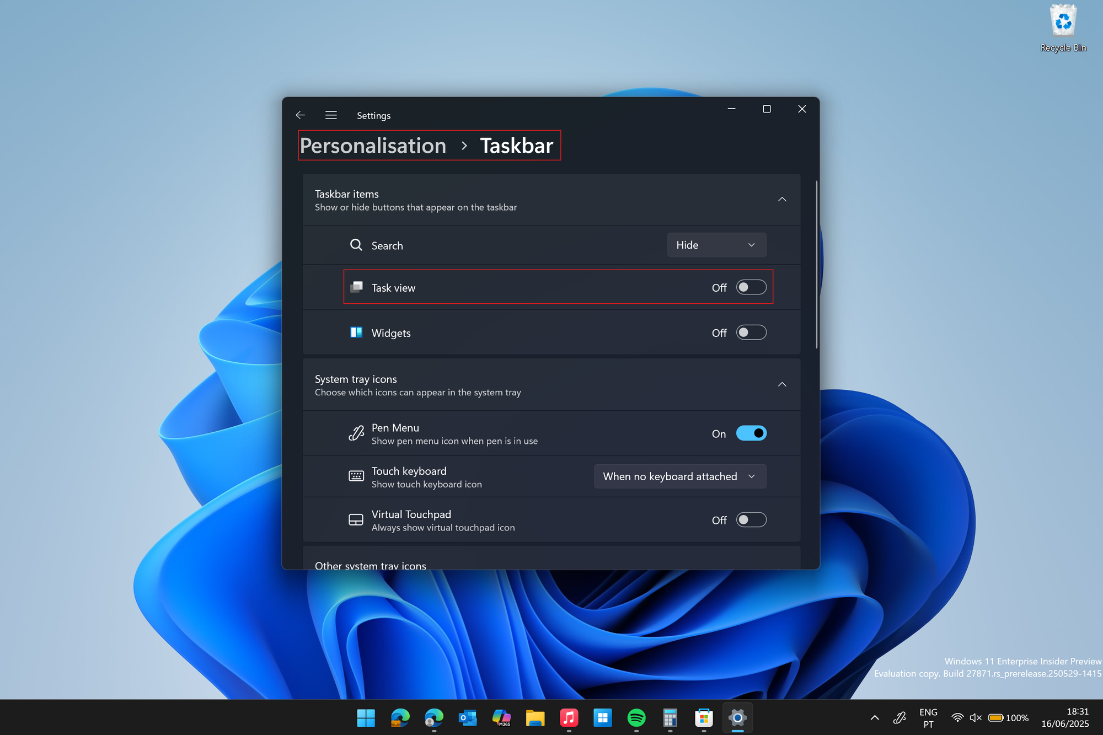Open the Windows Start button on taskbar

click(366, 718)
